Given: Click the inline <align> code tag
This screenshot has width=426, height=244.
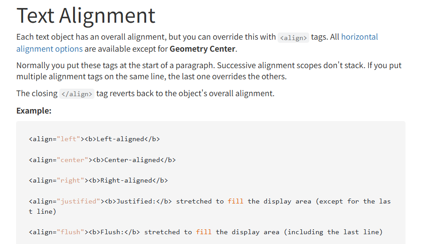Looking at the screenshot, I should tap(293, 38).
